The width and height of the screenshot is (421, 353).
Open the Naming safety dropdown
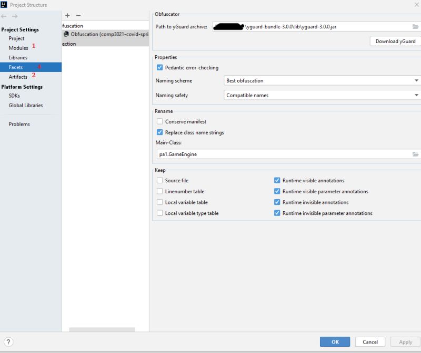point(417,96)
